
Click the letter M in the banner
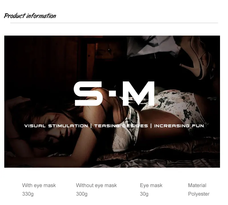(139, 93)
